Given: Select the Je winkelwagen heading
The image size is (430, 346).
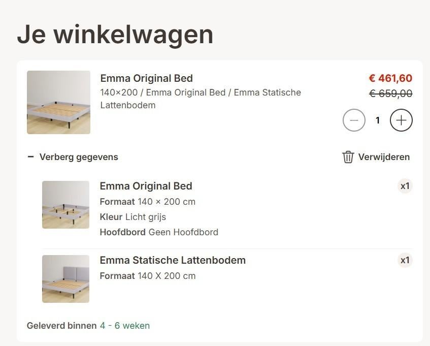Looking at the screenshot, I should tap(115, 35).
